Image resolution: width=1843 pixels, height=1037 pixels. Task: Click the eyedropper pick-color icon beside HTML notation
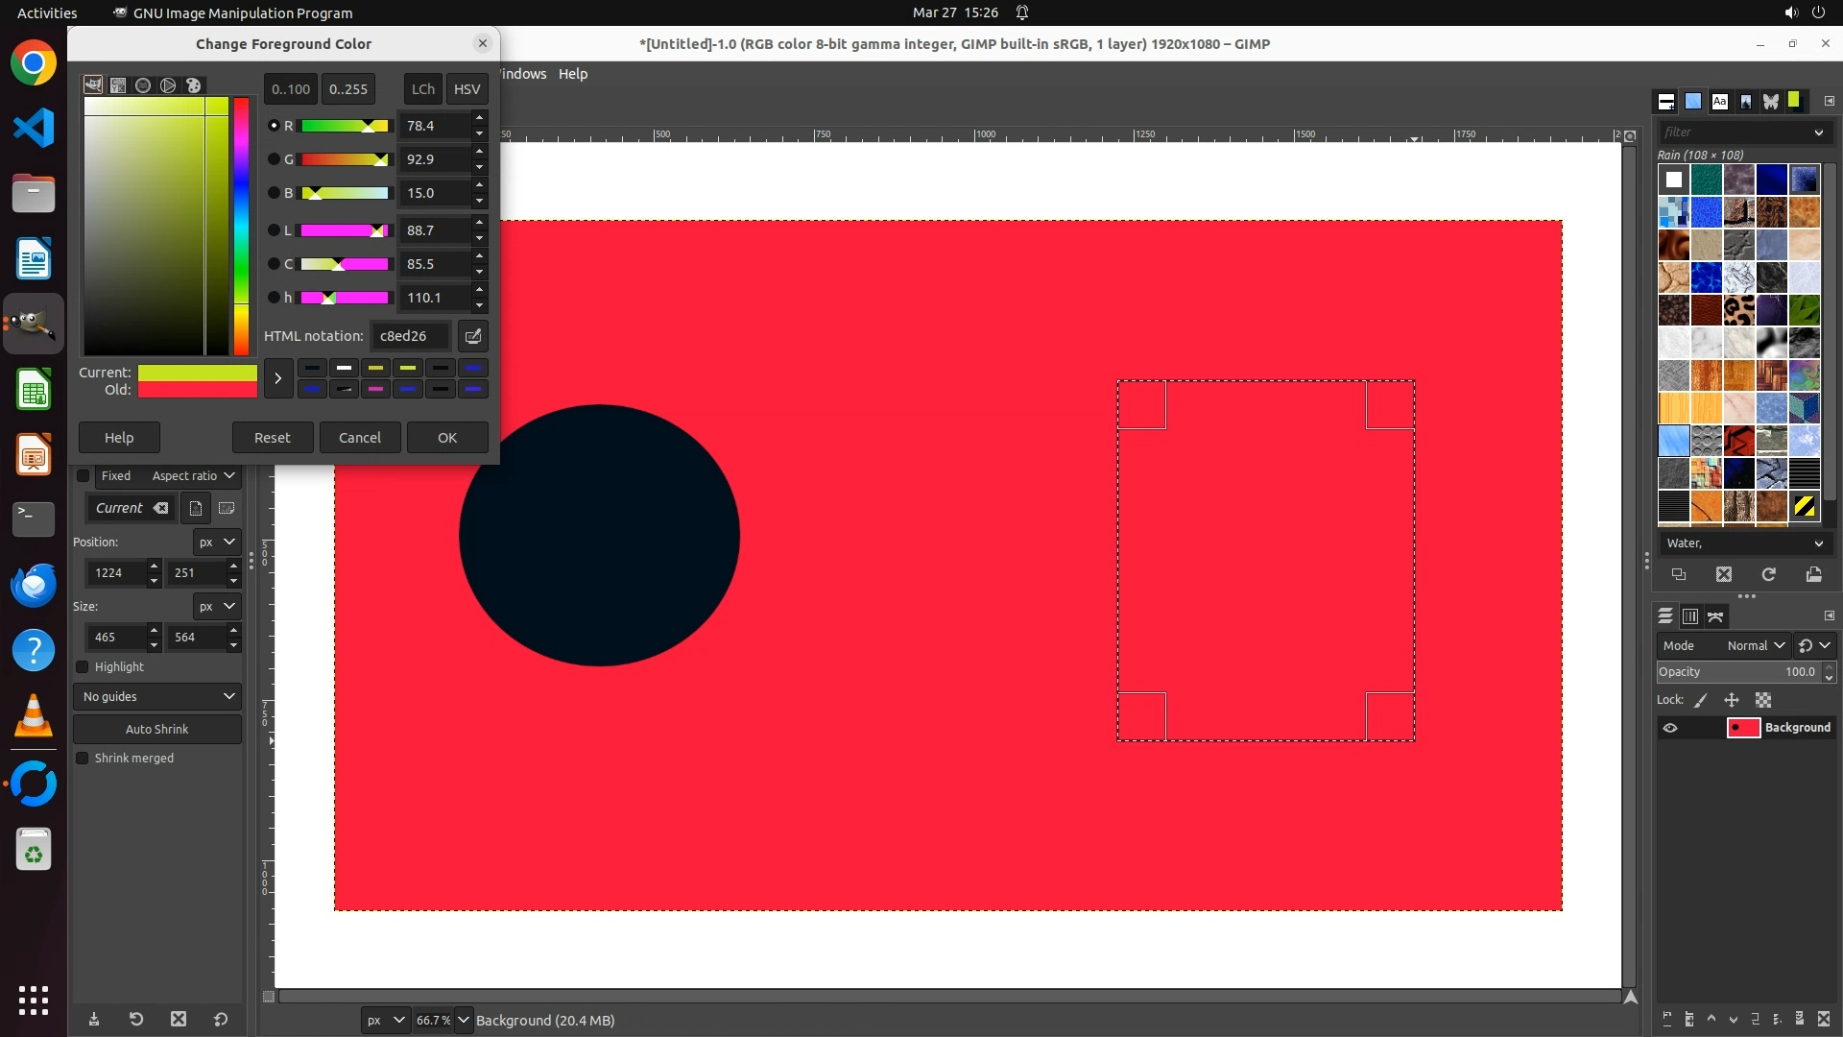tap(472, 336)
